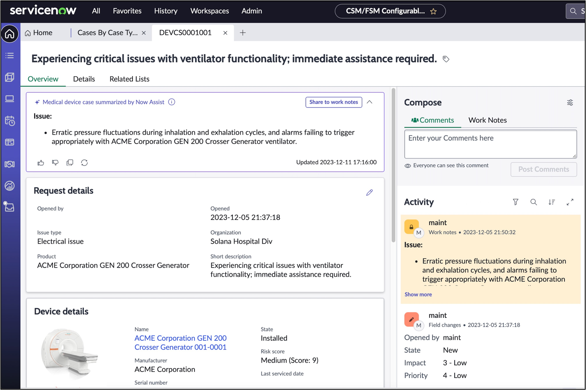Click the maint work notes lock avatar

411,227
